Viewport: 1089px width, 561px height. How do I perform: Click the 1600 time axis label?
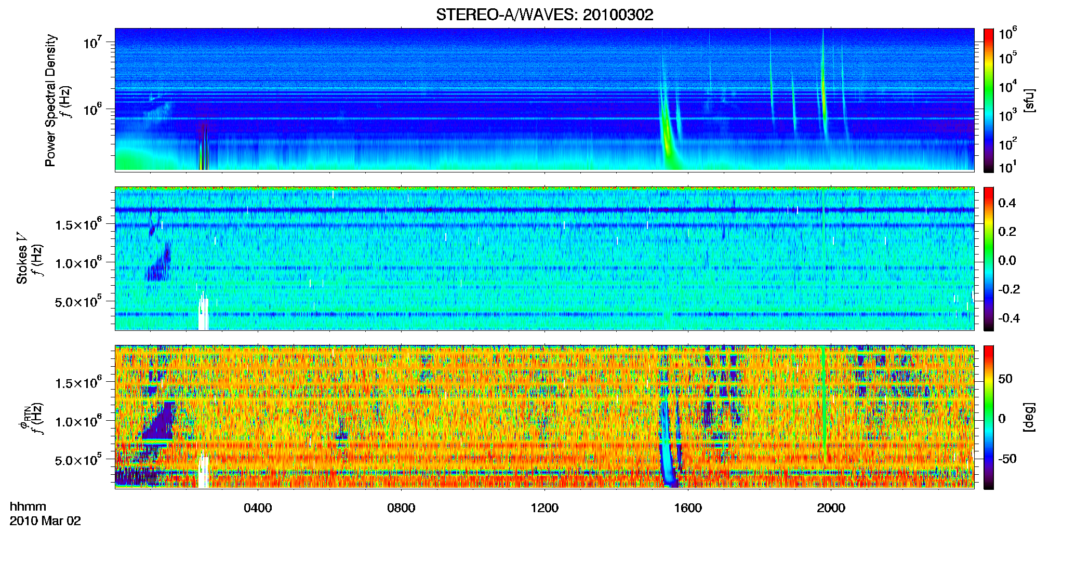pyautogui.click(x=688, y=507)
